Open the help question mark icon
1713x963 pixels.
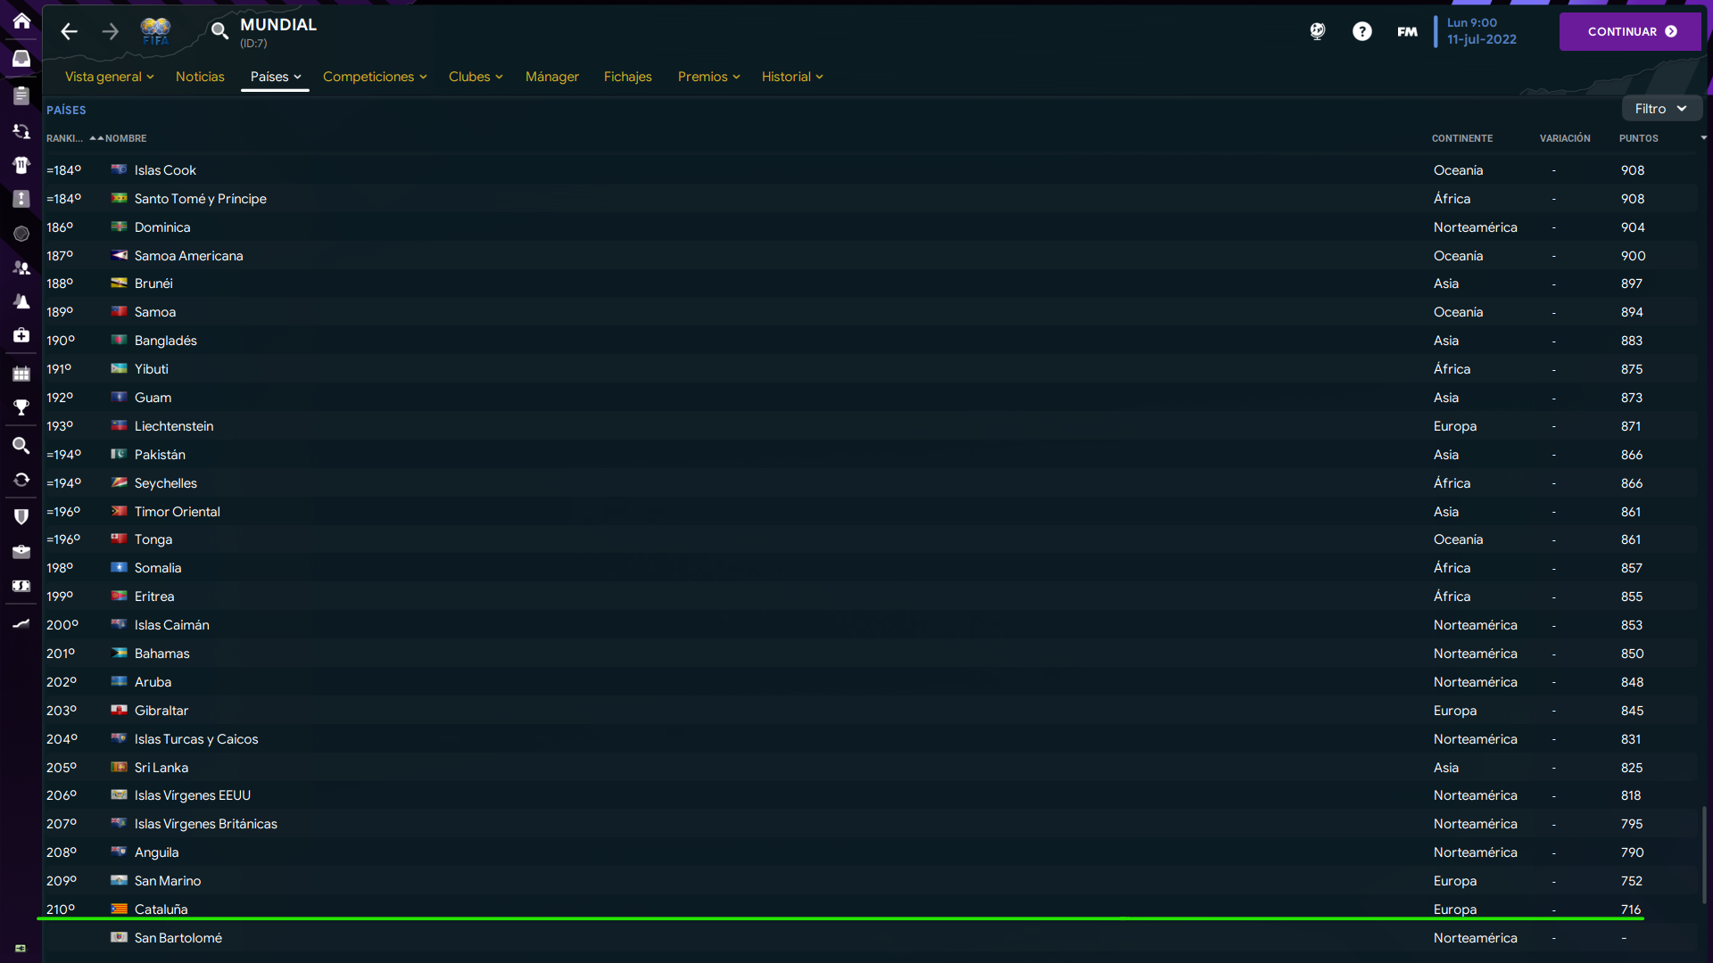(1361, 32)
